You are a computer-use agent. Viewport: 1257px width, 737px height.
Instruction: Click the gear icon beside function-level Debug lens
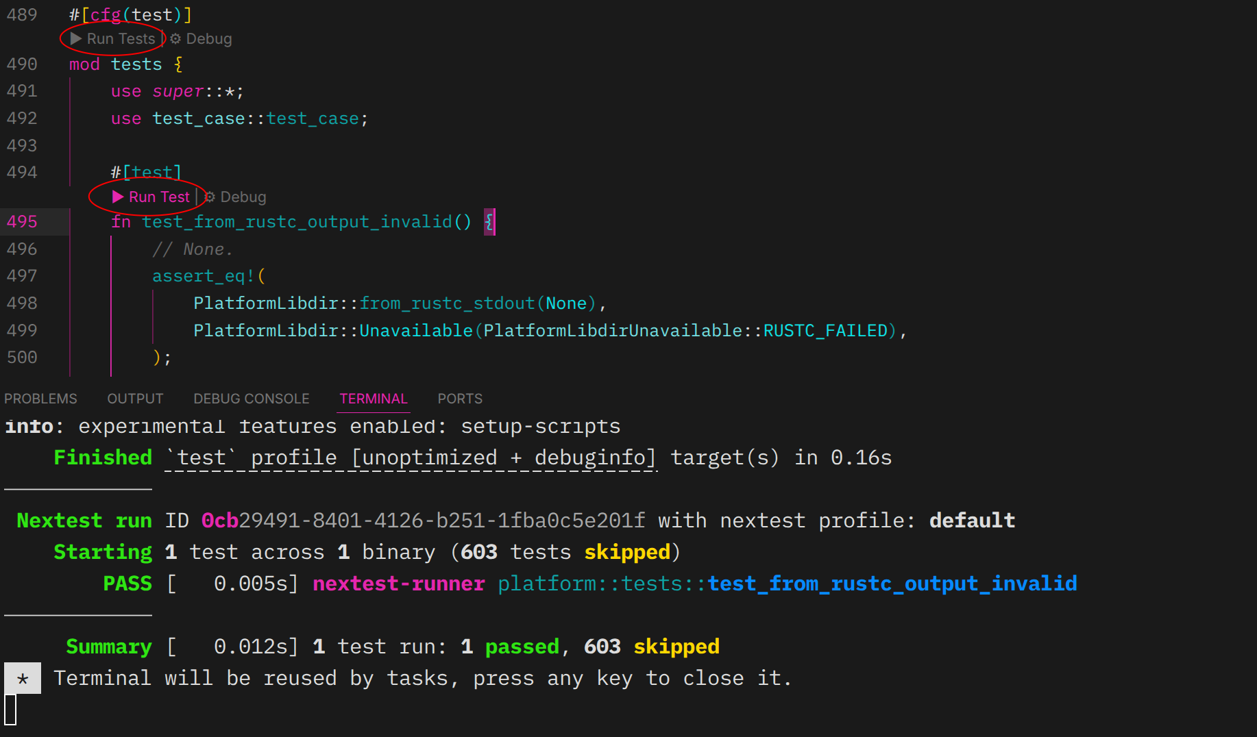209,197
